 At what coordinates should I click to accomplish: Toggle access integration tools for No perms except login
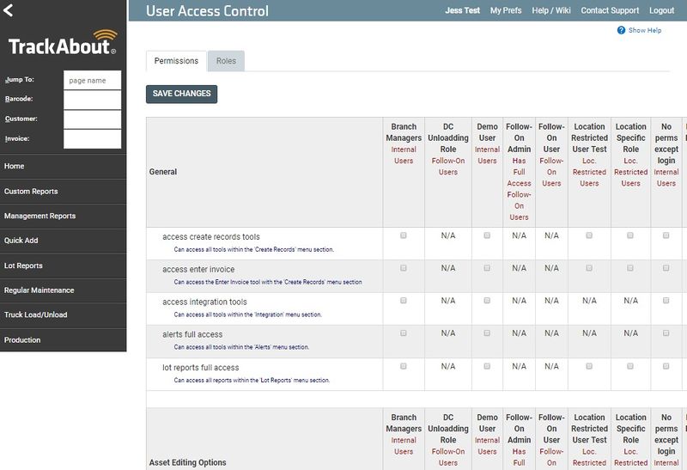point(666,301)
